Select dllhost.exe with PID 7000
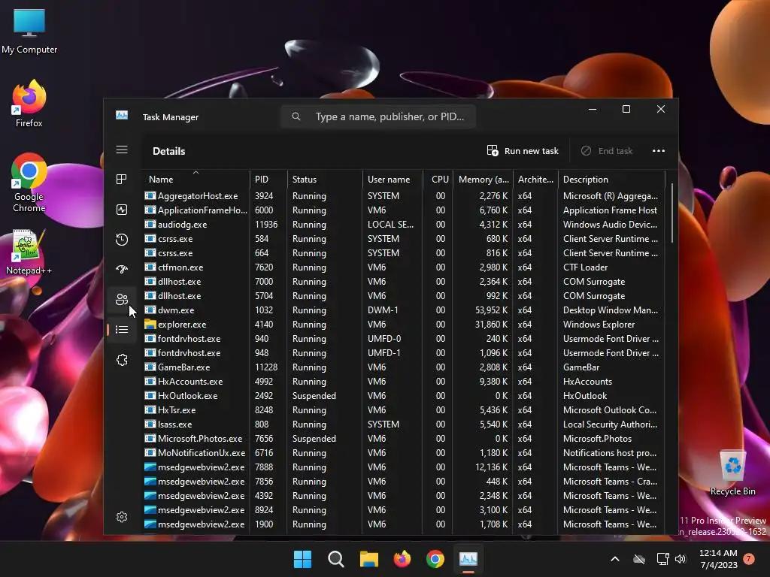This screenshot has width=770, height=577. point(404,282)
